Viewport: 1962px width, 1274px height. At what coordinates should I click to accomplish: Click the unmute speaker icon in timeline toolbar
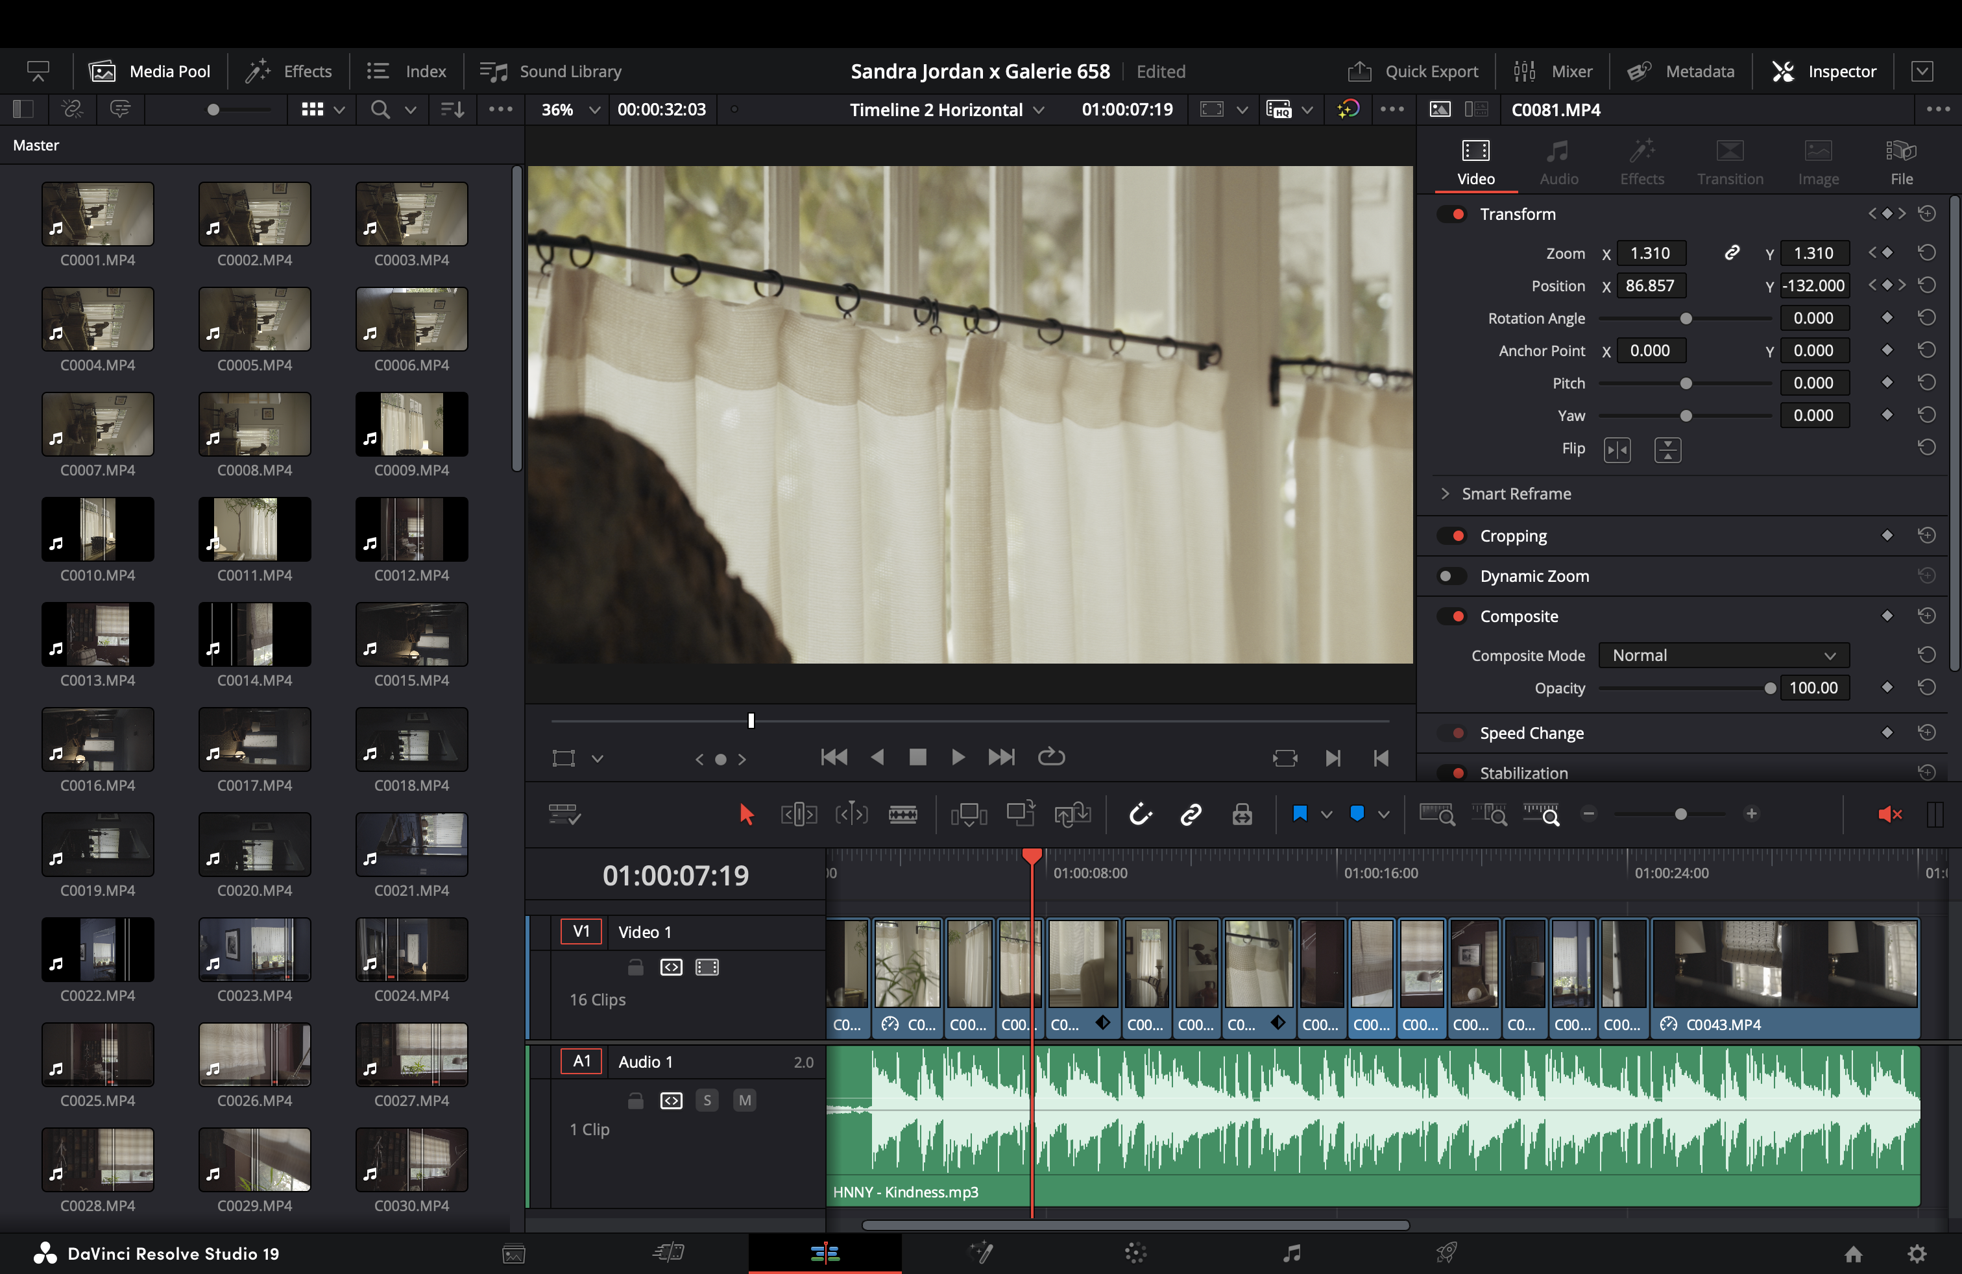[x=1889, y=814]
